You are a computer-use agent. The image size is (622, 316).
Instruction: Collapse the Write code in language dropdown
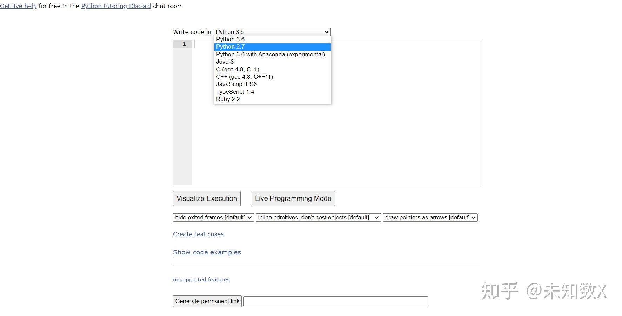[272, 32]
